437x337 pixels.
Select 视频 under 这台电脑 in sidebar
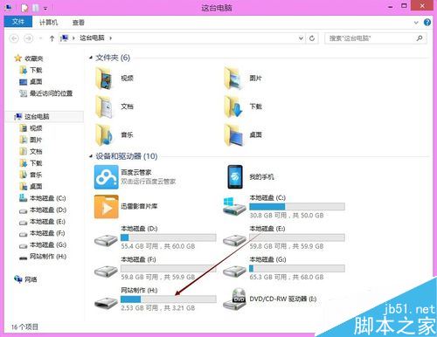36,128
